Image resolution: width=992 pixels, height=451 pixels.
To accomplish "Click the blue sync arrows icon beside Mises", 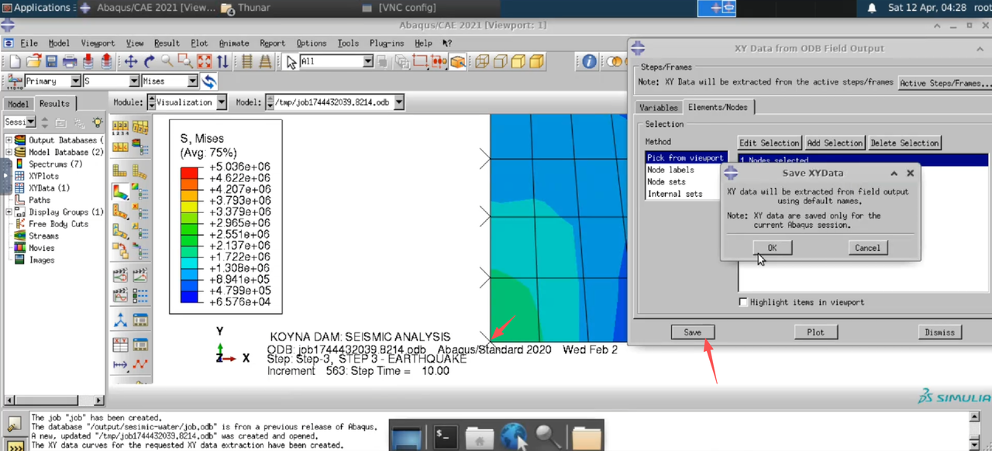I will pyautogui.click(x=208, y=81).
